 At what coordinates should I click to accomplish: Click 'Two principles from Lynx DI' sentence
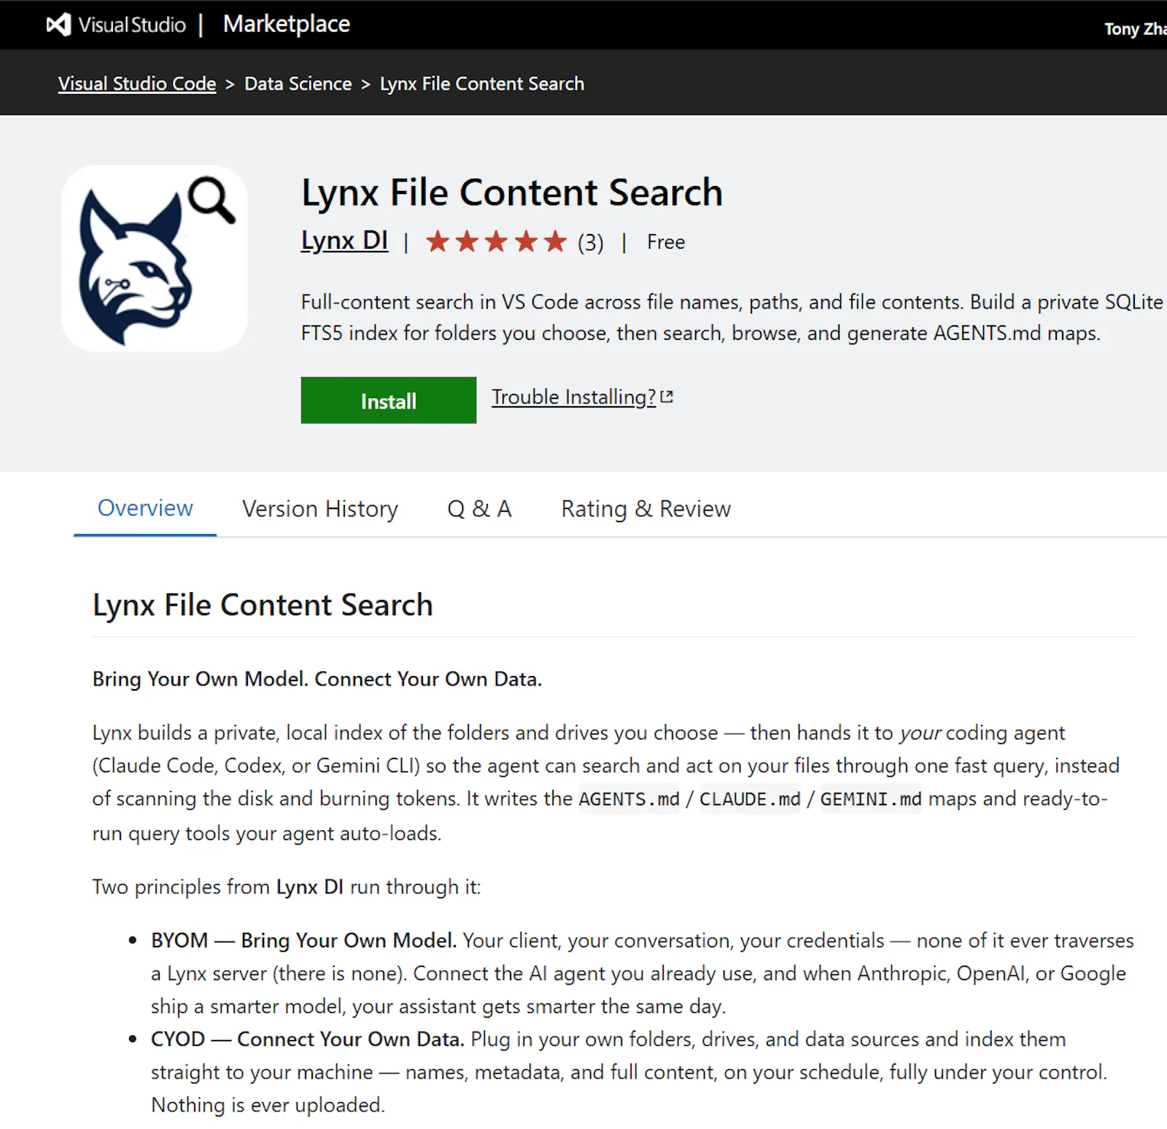click(x=286, y=887)
